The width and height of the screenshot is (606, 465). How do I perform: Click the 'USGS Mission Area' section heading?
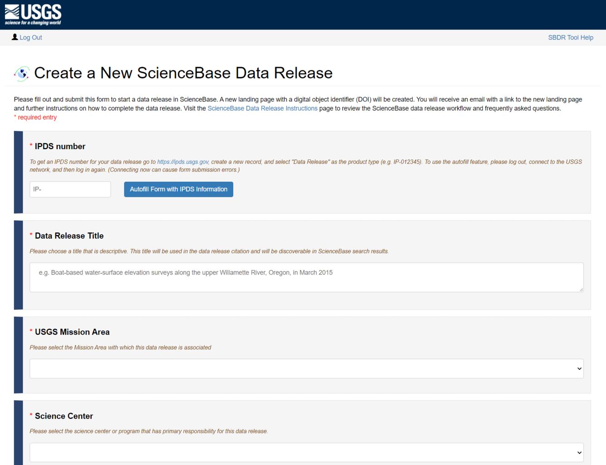pyautogui.click(x=72, y=332)
